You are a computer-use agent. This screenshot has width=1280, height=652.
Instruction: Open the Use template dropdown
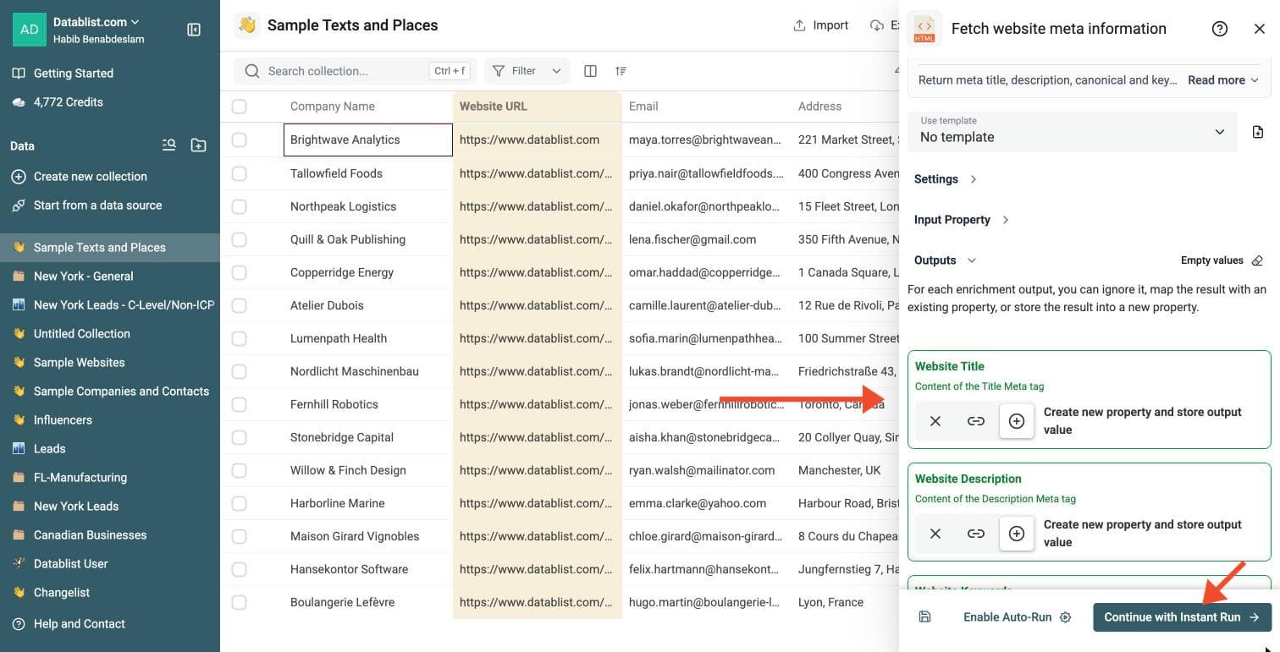pos(1073,132)
